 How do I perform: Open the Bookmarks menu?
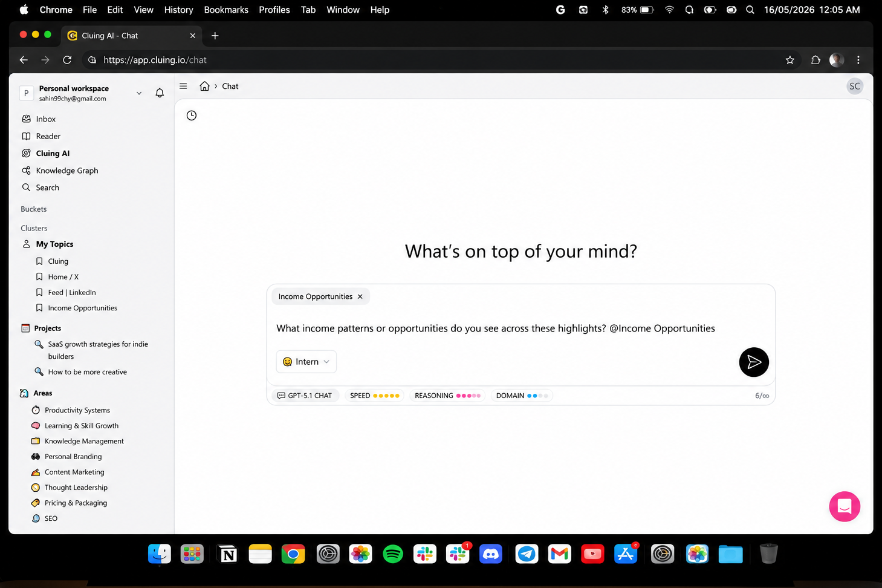pyautogui.click(x=226, y=10)
